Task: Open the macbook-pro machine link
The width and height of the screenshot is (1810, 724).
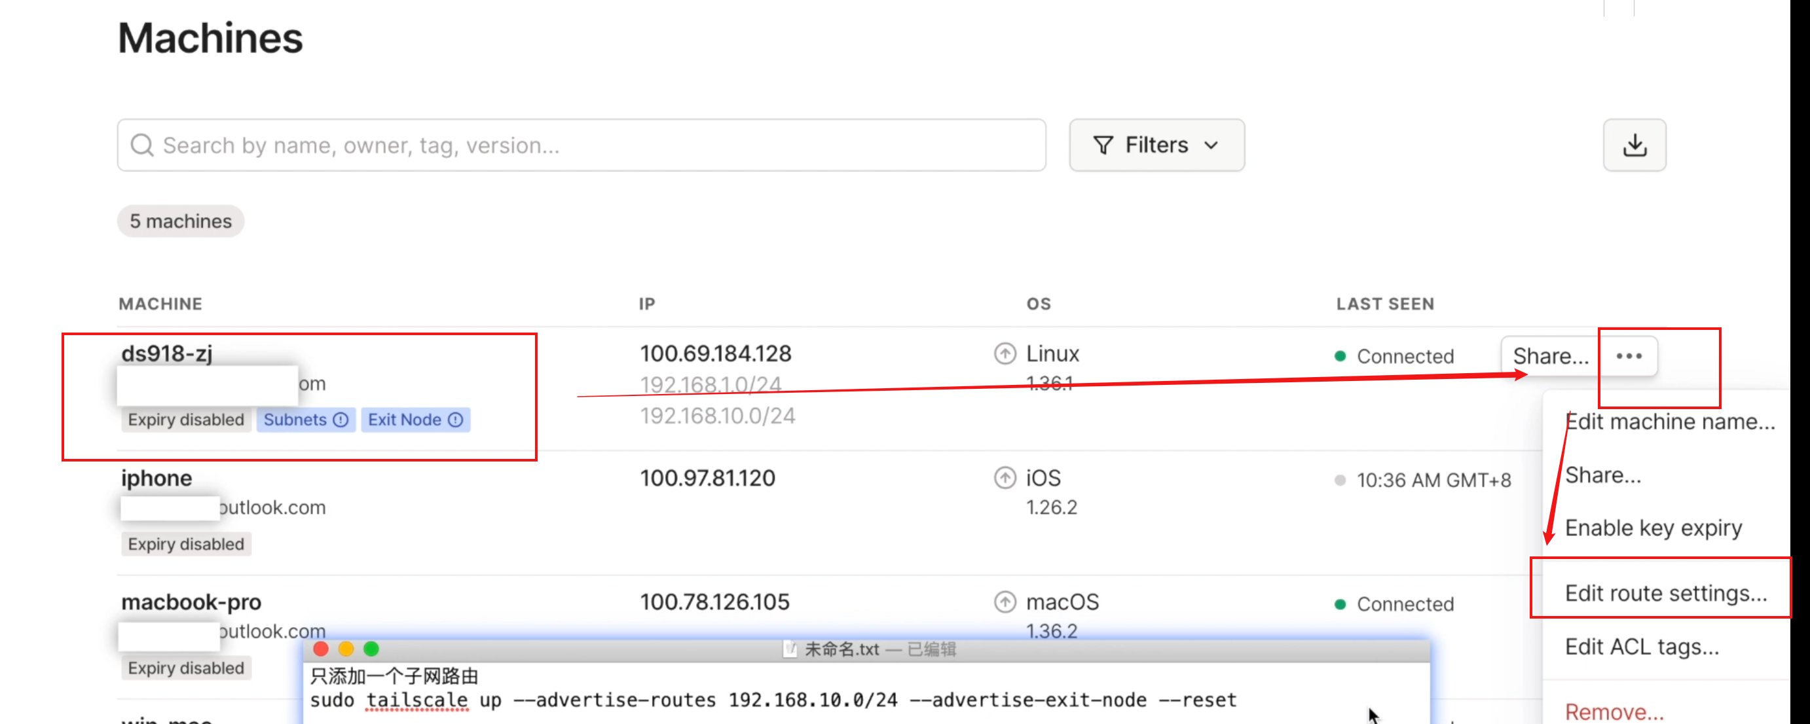Action: (191, 602)
